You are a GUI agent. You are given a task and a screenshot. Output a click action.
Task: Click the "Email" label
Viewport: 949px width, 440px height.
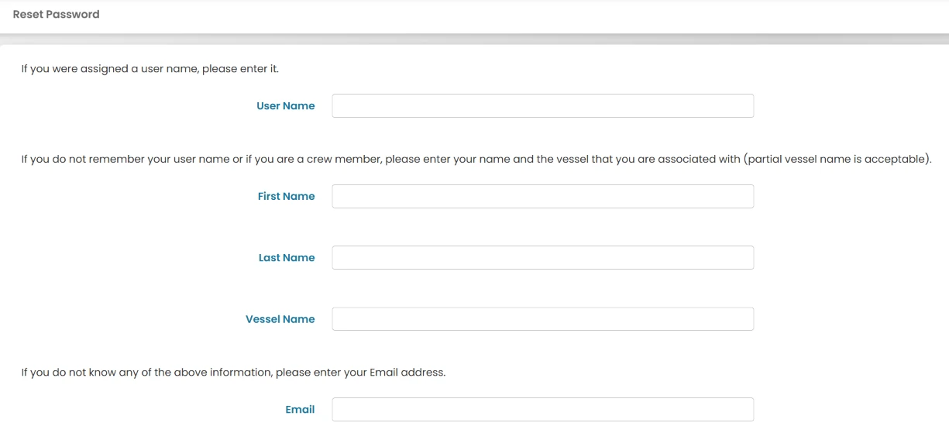pos(300,410)
